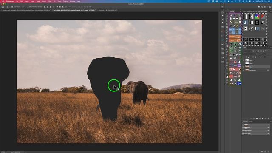Switch to the Paths tab

(251, 122)
